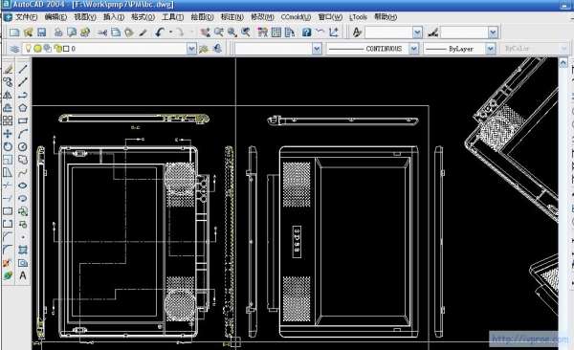The width and height of the screenshot is (574, 350).
Task: Select the Line draw tool
Action: 23,69
